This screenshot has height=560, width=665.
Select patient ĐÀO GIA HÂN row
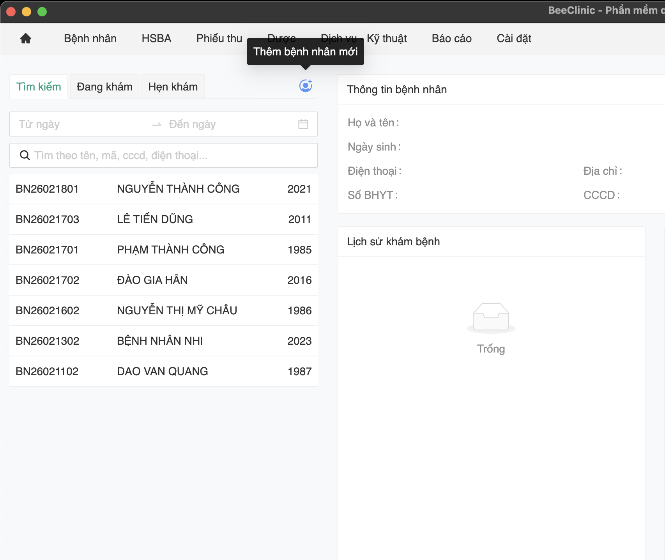[x=163, y=280]
